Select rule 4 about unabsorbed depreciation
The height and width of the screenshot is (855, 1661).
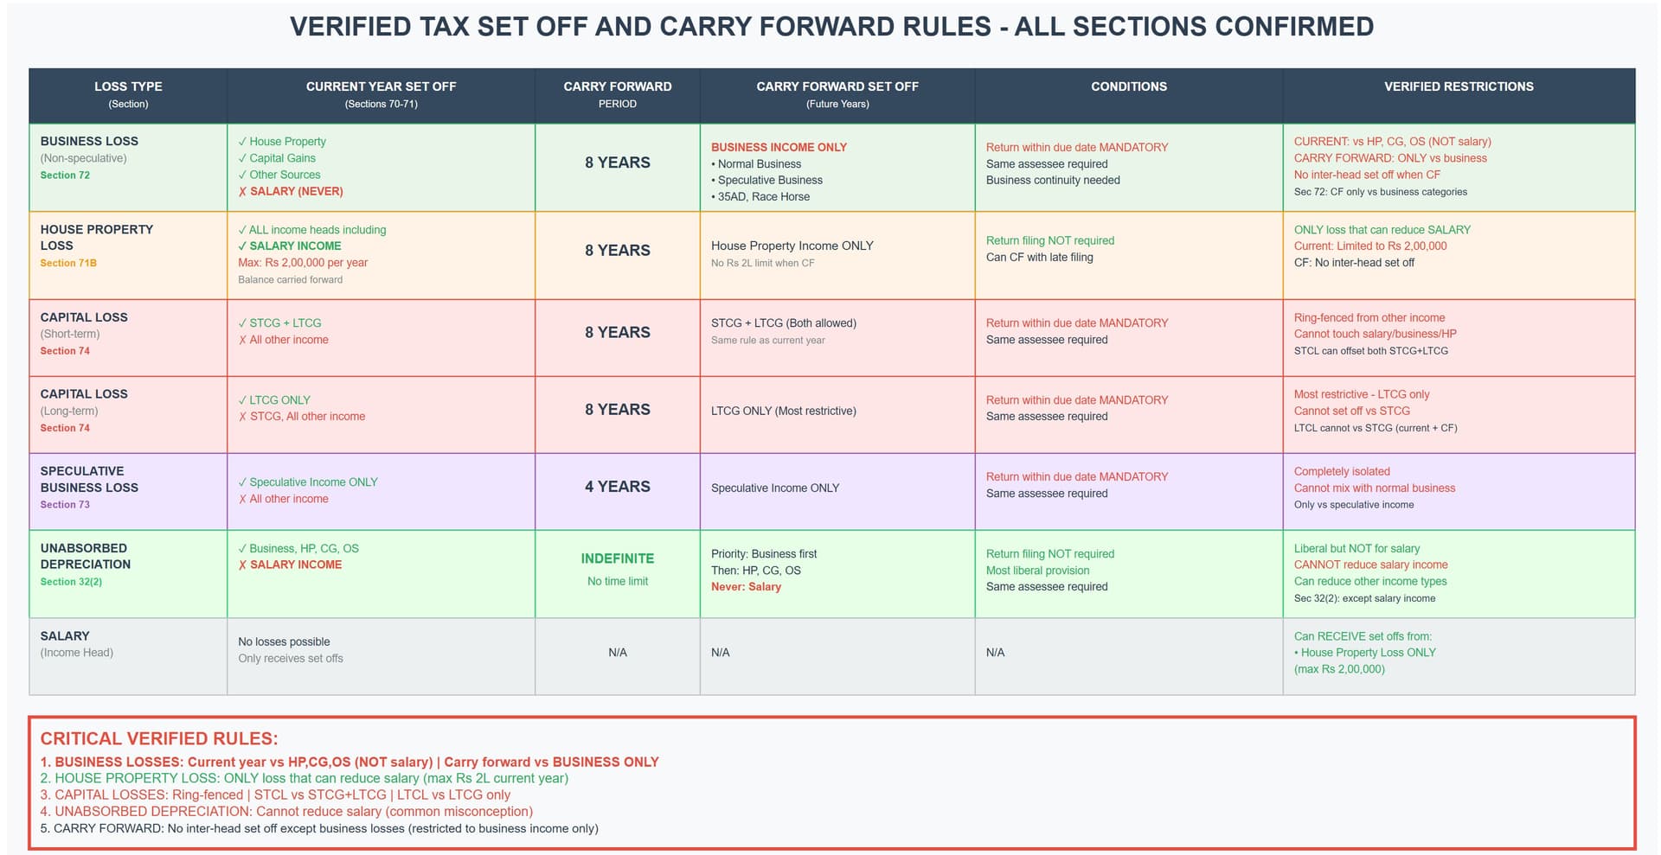[x=286, y=812]
